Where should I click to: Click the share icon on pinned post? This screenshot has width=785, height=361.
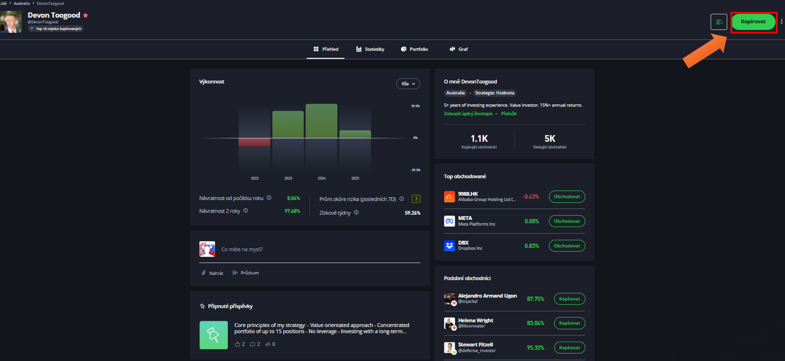click(268, 344)
